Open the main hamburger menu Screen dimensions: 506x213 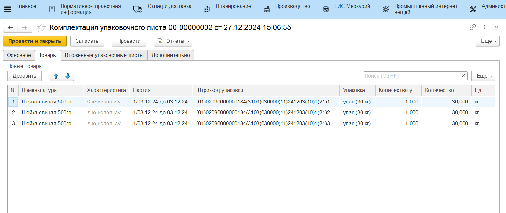[8, 9]
